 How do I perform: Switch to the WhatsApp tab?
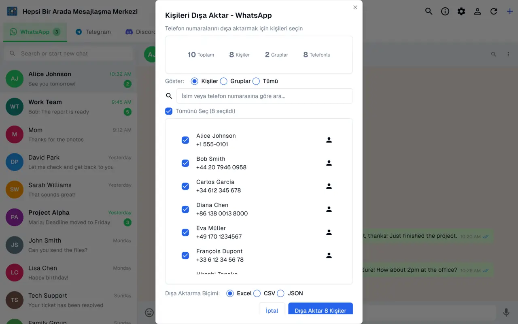click(35, 32)
